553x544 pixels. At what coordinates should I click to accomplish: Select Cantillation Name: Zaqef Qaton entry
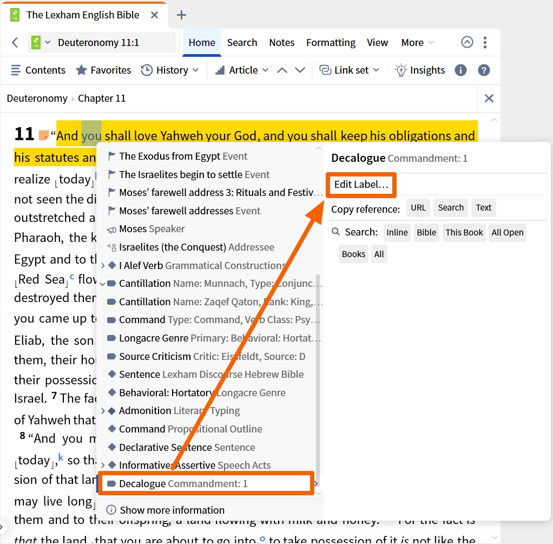point(209,302)
